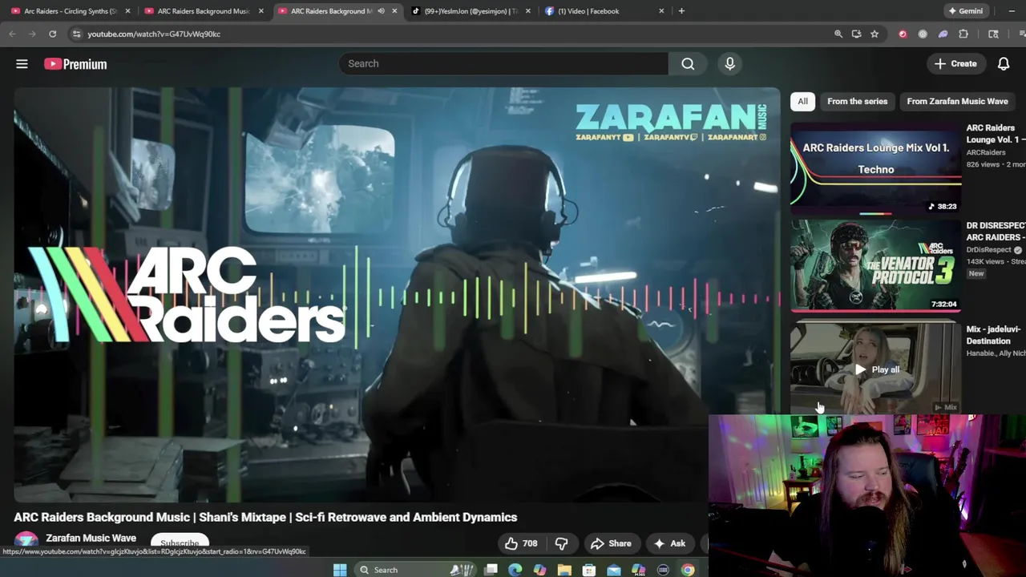Open Windows Start menu
This screenshot has width=1026, height=577.
[x=340, y=570]
